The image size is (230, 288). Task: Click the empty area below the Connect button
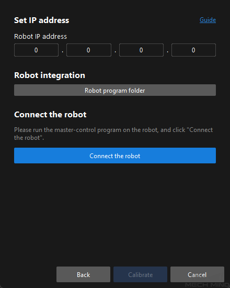coord(115,213)
